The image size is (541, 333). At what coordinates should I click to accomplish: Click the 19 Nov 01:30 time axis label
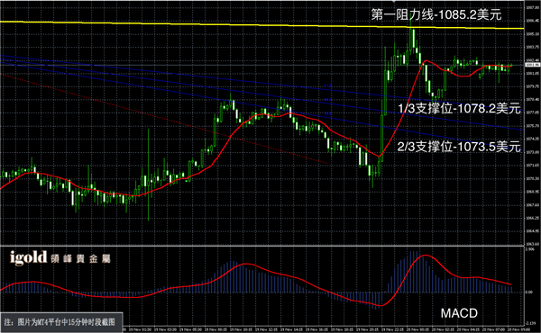pyautogui.click(x=140, y=329)
